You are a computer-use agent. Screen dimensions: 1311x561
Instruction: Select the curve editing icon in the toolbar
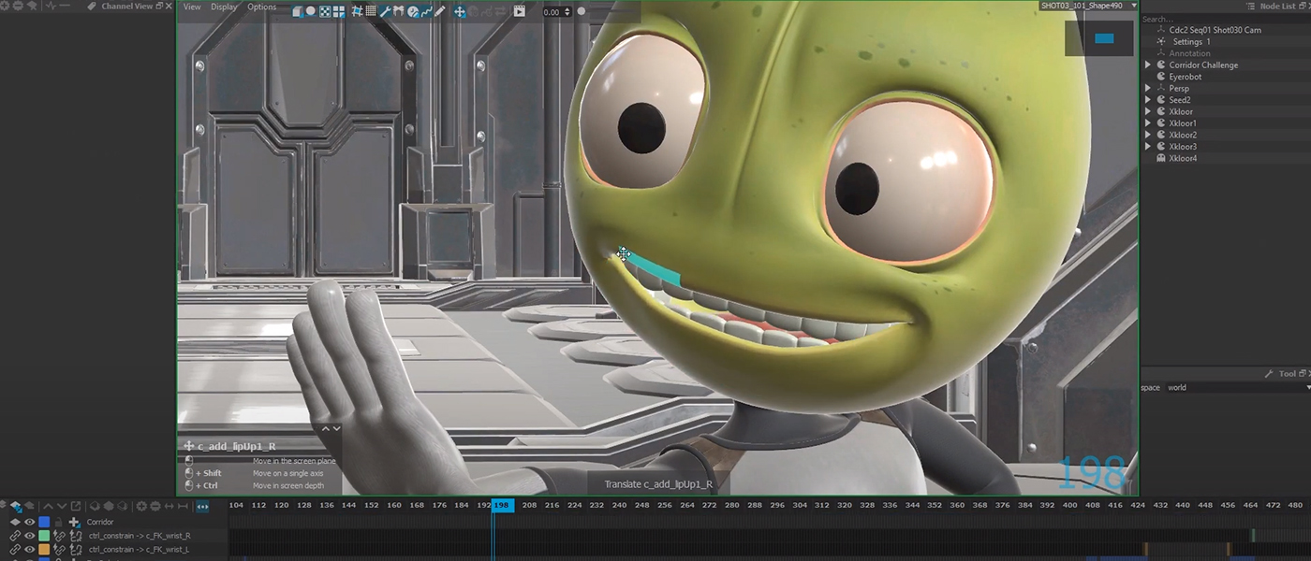pos(425,11)
